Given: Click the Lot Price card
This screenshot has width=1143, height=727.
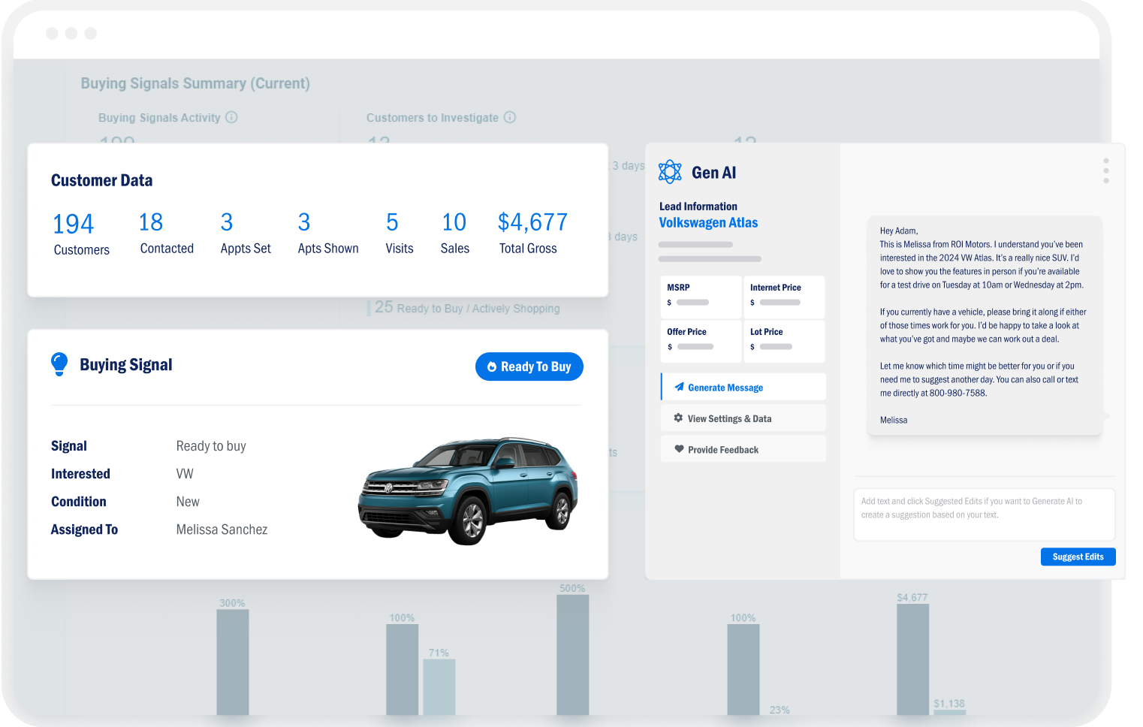Looking at the screenshot, I should tap(784, 341).
